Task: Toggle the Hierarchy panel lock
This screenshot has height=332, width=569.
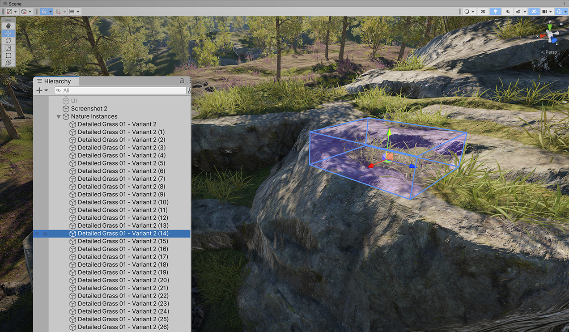Action: [182, 81]
